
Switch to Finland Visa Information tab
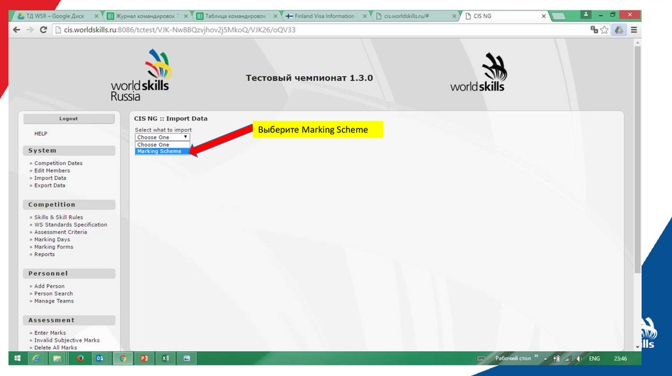tap(324, 16)
